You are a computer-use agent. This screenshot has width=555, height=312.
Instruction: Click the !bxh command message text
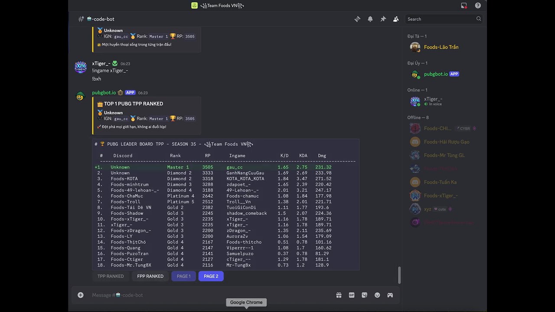coord(96,79)
